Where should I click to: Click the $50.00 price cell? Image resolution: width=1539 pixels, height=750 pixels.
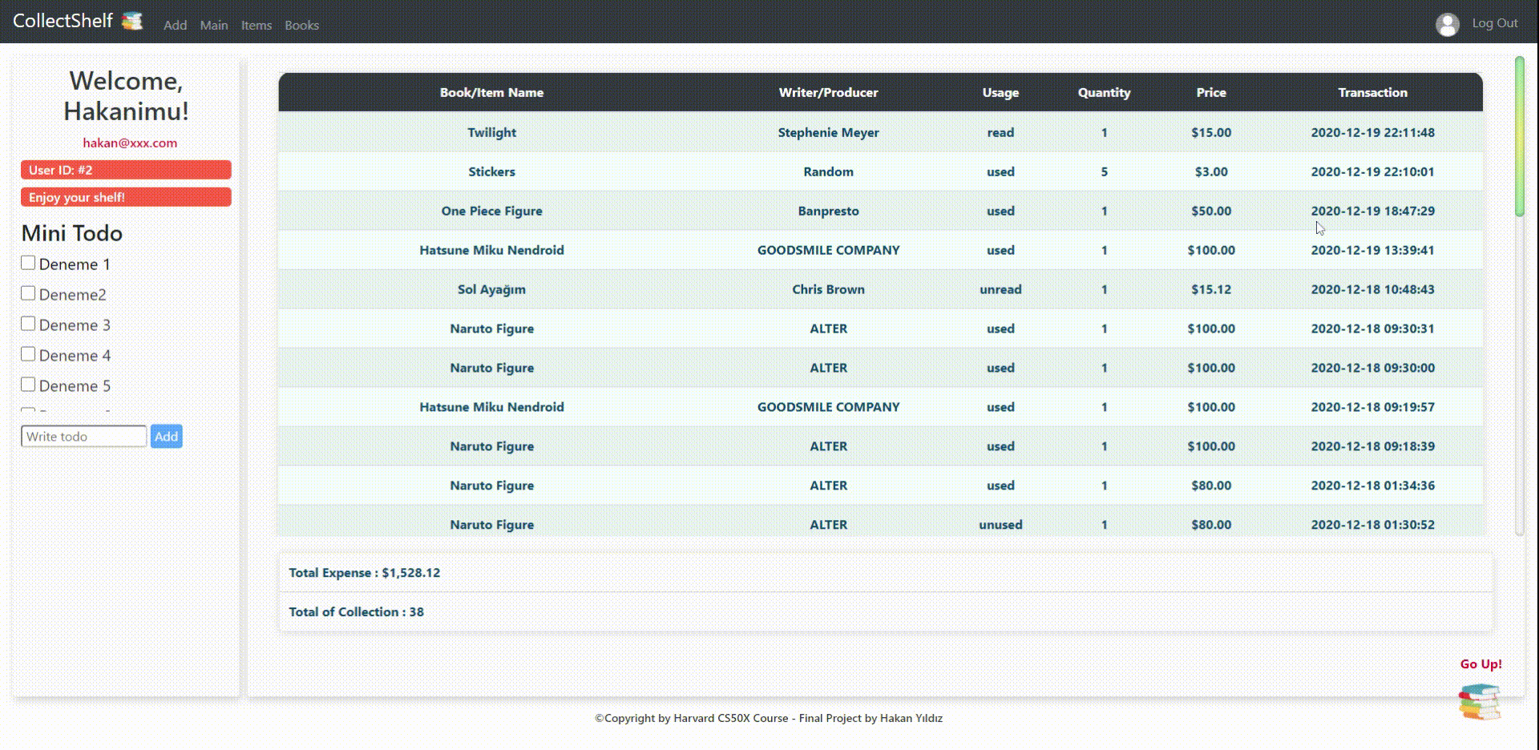coord(1211,211)
